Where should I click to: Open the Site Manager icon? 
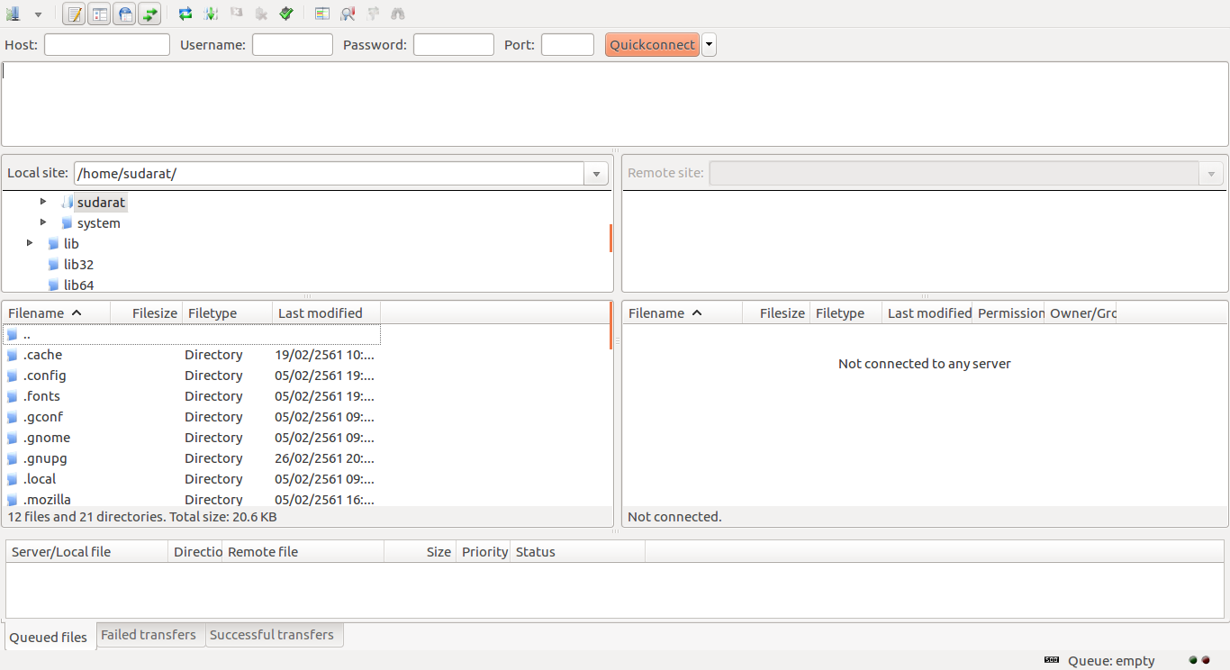(x=13, y=14)
